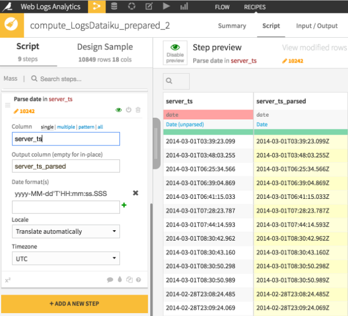Viewport: 348px width, 316px height.
Task: Open the RECIPES menu
Action: pyautogui.click(x=255, y=7)
